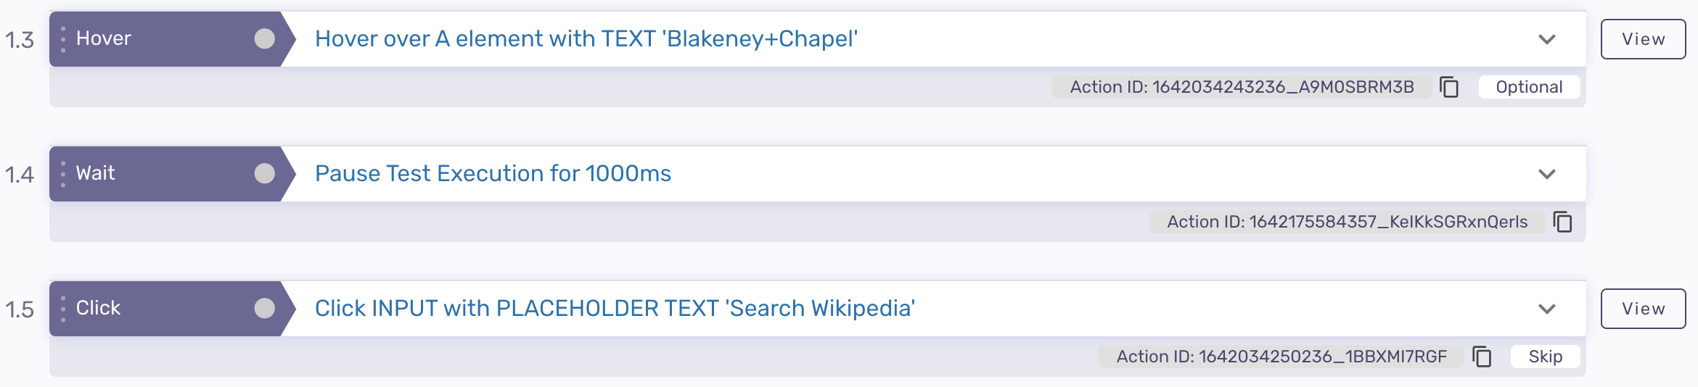Grab the drag handle on Wait step
The height and width of the screenshot is (387, 1698).
(63, 174)
